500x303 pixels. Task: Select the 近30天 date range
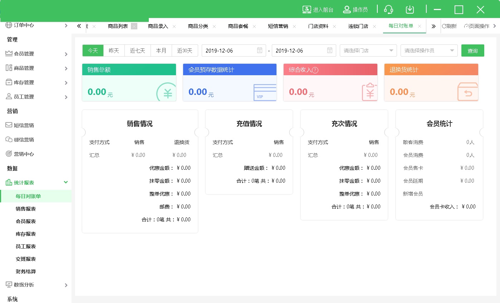(x=185, y=50)
